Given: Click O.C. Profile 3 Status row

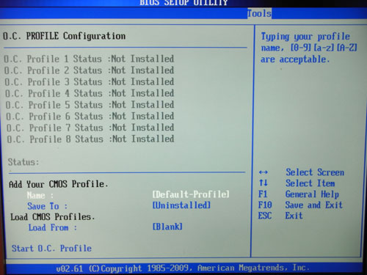Looking at the screenshot, I should point(90,81).
